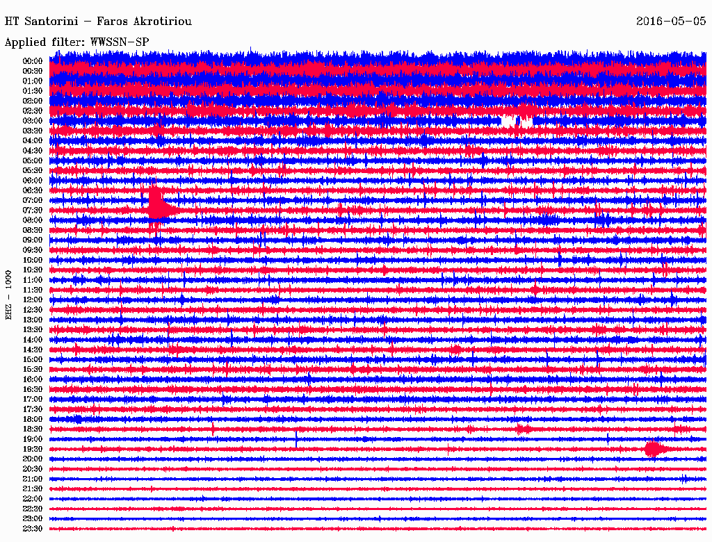This screenshot has width=712, height=542.
Task: Select the 04:30 time label
Action: coord(33,151)
